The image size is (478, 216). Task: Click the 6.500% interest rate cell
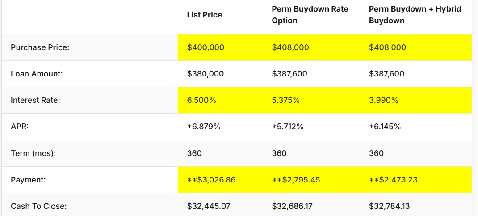(201, 100)
